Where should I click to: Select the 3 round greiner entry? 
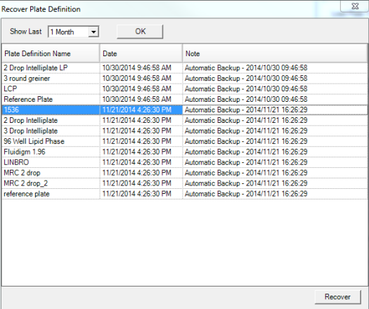(184, 79)
